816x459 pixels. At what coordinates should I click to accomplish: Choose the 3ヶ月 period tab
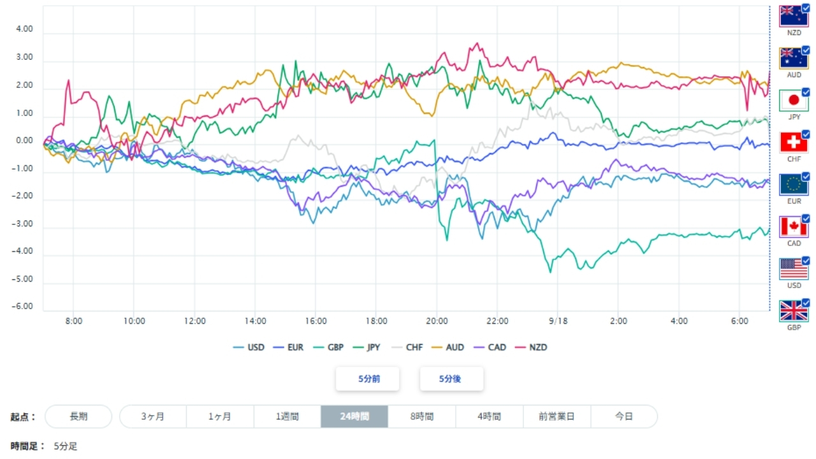(x=153, y=416)
